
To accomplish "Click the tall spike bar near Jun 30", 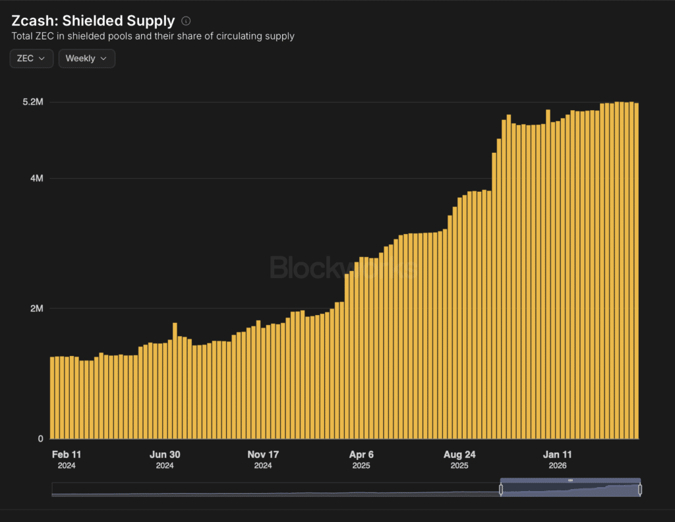I will tap(175, 381).
